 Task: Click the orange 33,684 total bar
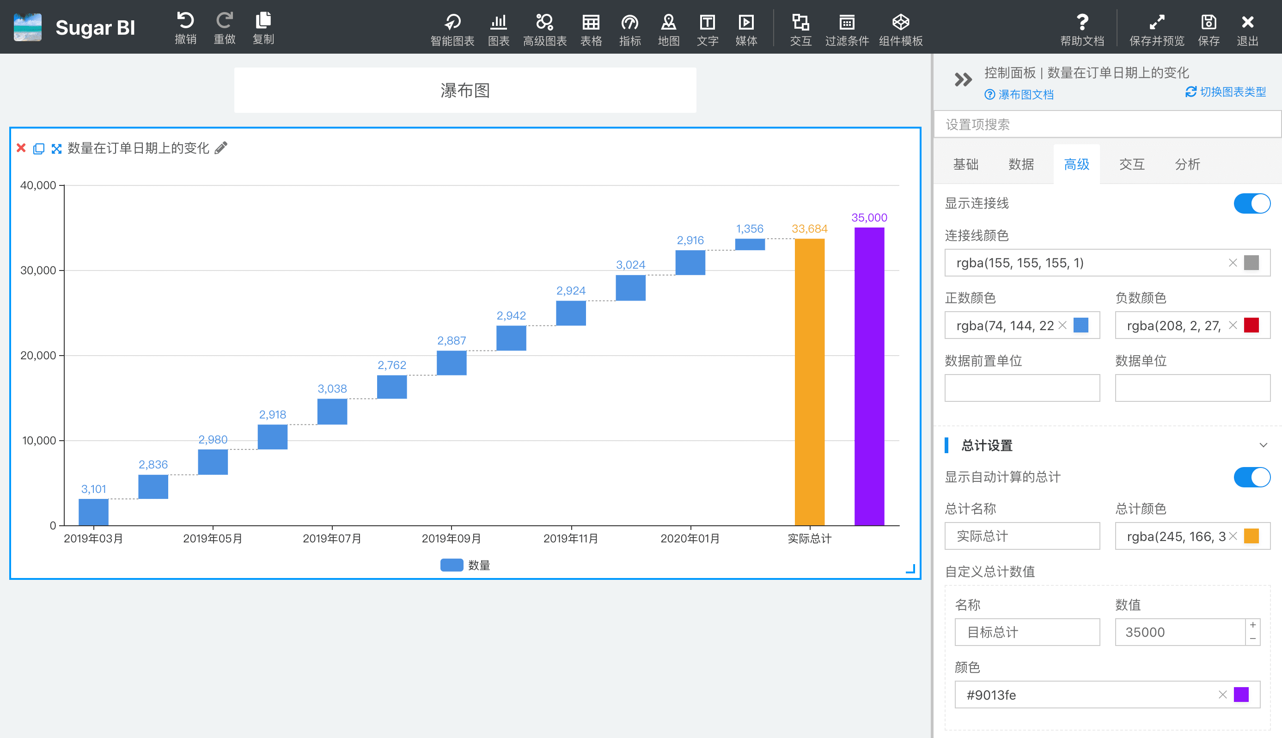tap(809, 382)
